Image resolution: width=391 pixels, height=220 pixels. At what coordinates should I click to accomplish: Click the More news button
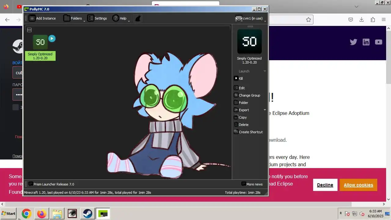pos(252,184)
